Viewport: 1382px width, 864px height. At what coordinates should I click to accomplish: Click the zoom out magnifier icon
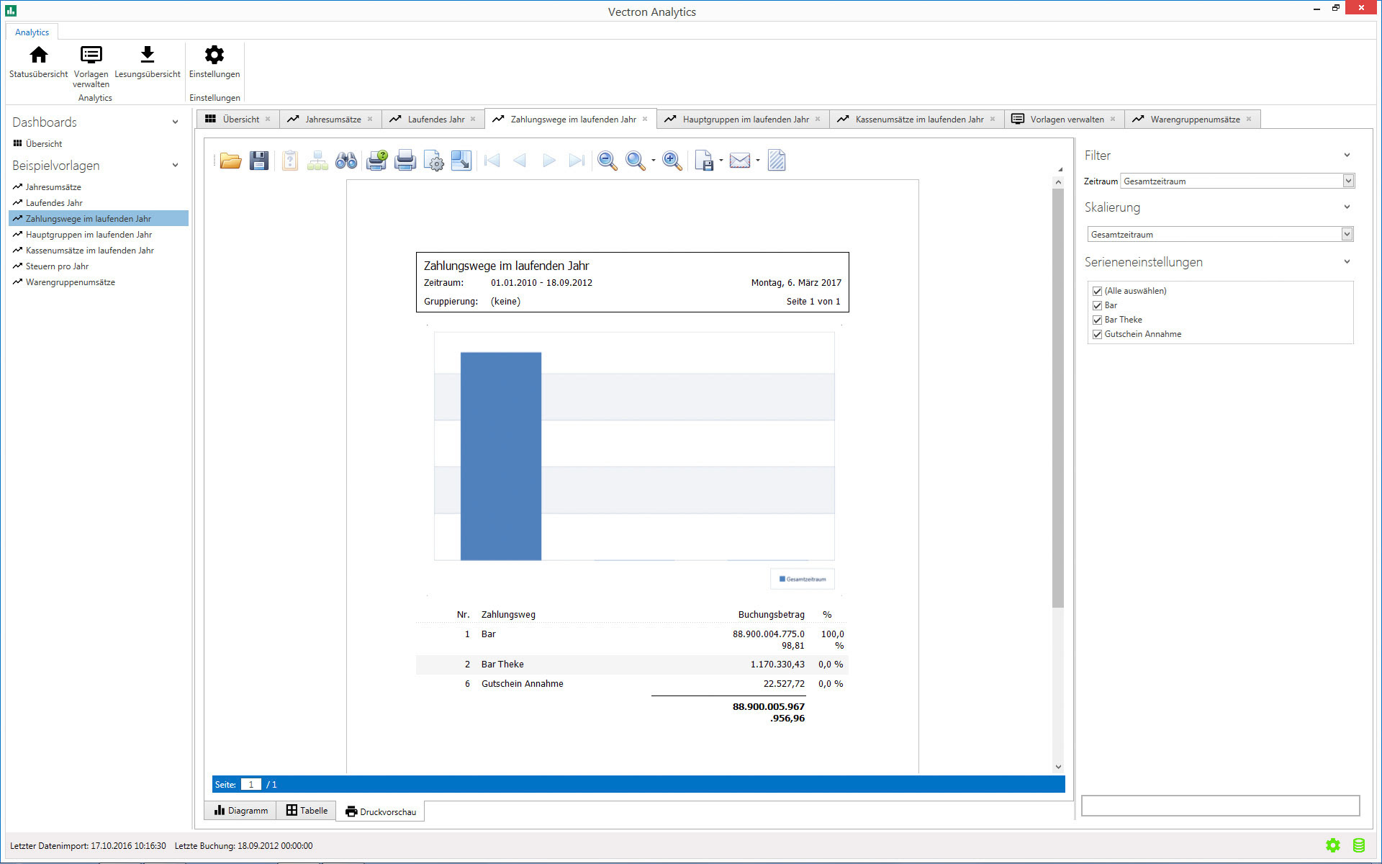(x=607, y=161)
